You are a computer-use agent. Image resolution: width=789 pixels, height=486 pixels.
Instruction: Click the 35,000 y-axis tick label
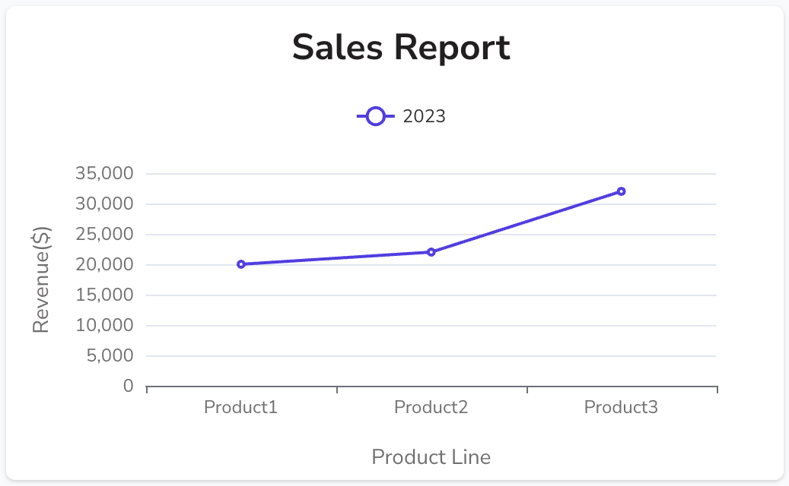click(x=105, y=173)
